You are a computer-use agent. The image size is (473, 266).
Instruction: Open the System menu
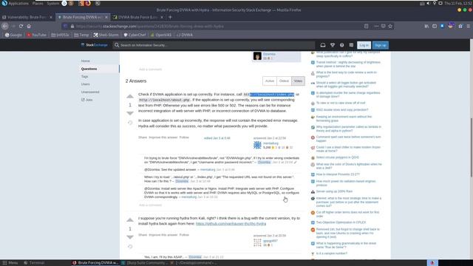click(53, 3)
